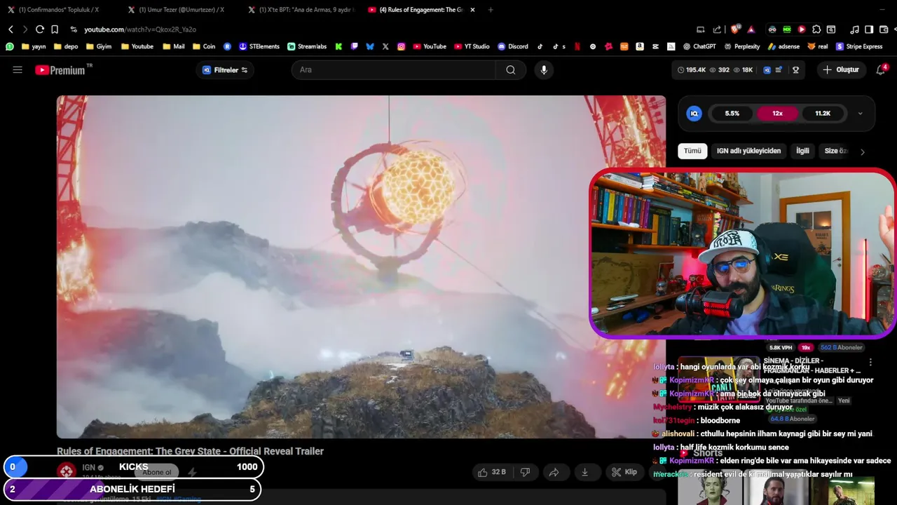Viewport: 897px width, 505px height.
Task: Close the Rules of Engagement browser tab
Action: [x=473, y=10]
